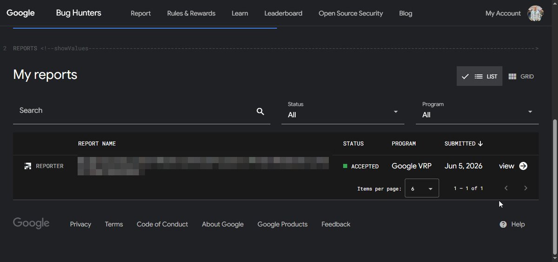Click the search magnifier icon
The width and height of the screenshot is (558, 262).
click(x=260, y=111)
